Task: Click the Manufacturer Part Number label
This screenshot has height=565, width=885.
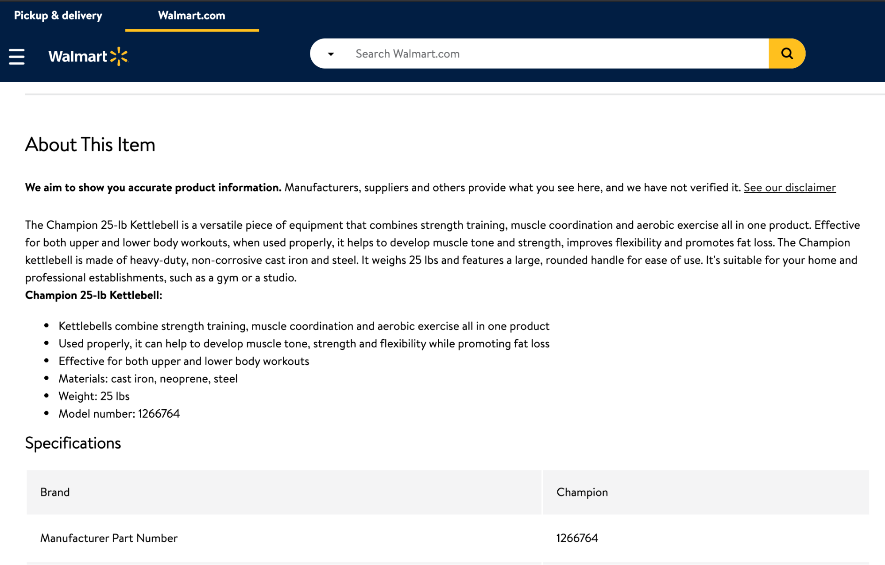Action: click(109, 538)
